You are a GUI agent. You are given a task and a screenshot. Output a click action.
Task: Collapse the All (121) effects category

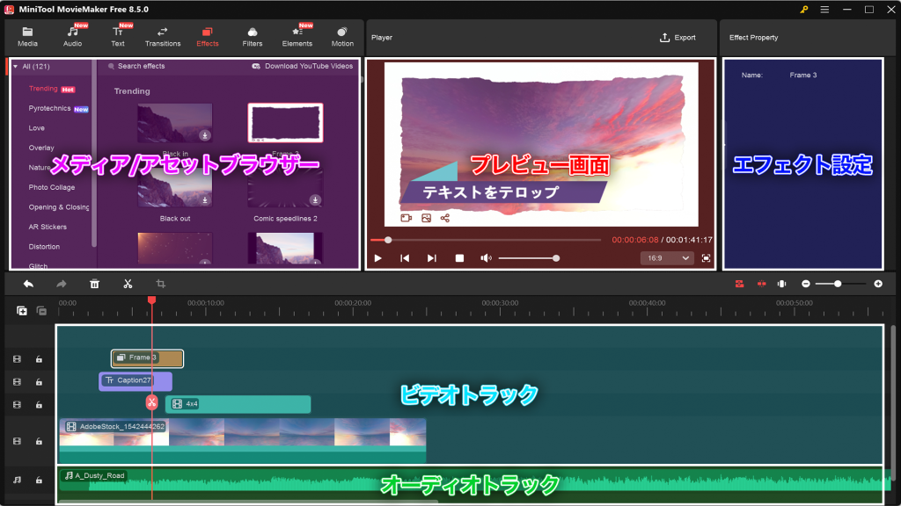coord(15,67)
